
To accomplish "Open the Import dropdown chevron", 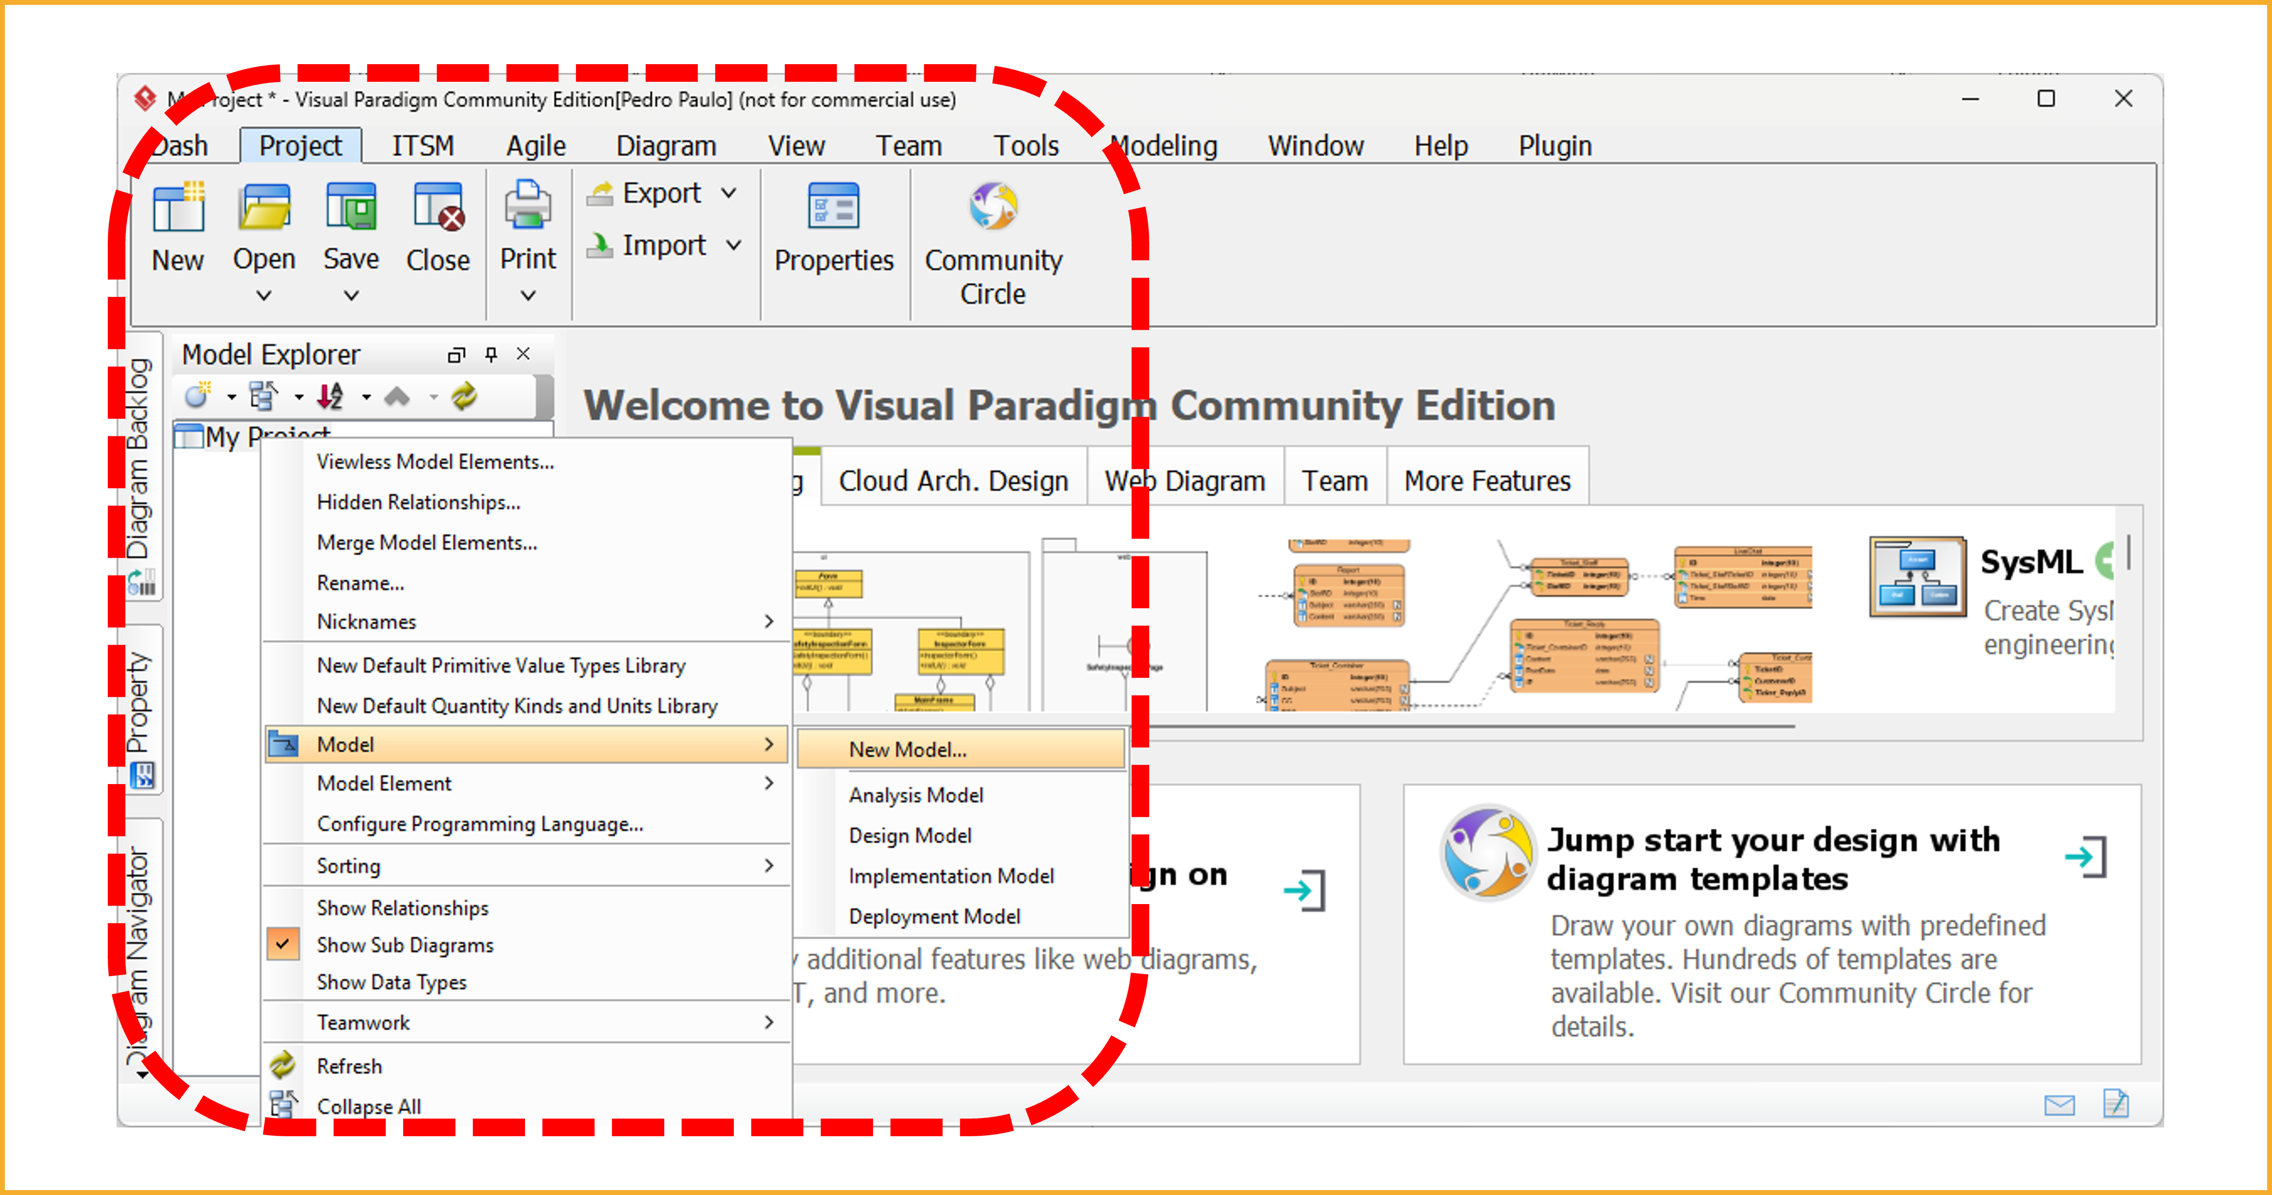I will click(734, 245).
